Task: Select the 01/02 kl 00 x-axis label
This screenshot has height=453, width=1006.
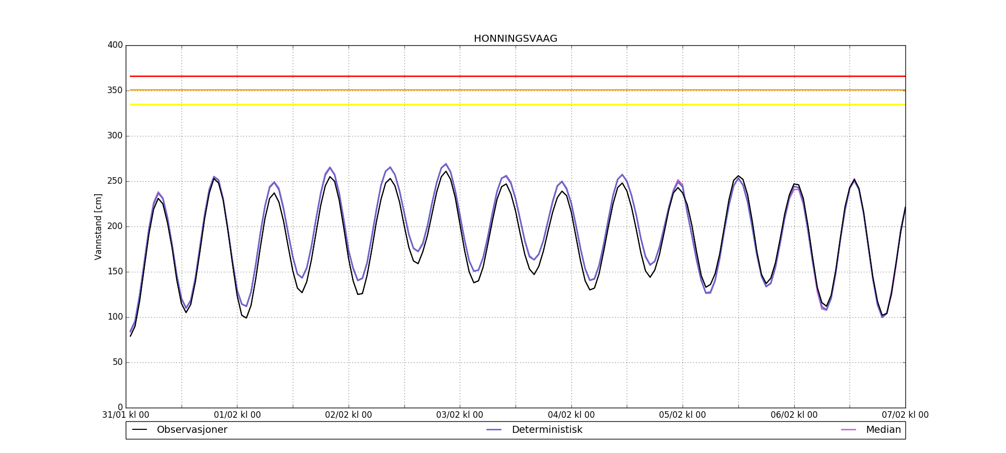Action: 237,415
